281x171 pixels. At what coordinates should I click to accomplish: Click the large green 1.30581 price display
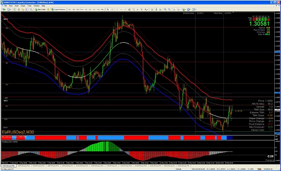(x=259, y=24)
